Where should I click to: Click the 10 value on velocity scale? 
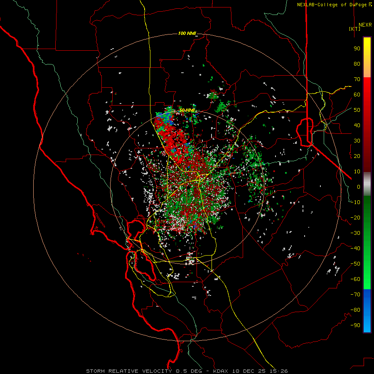pyautogui.click(x=357, y=172)
